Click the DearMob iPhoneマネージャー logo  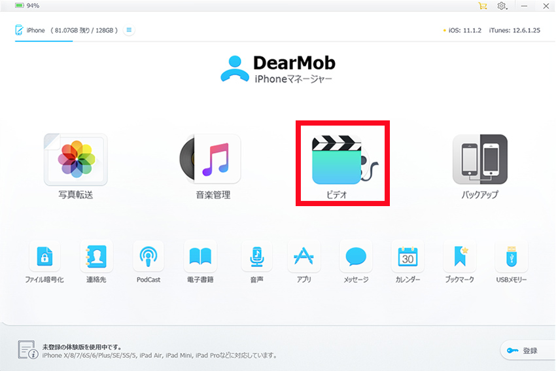277,69
